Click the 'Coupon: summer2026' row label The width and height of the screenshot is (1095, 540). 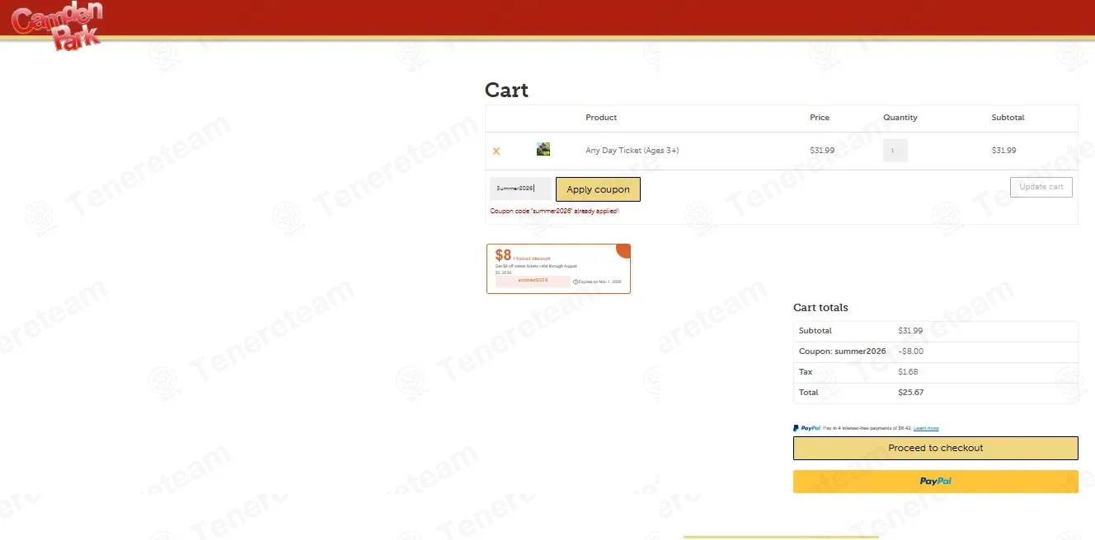click(842, 351)
